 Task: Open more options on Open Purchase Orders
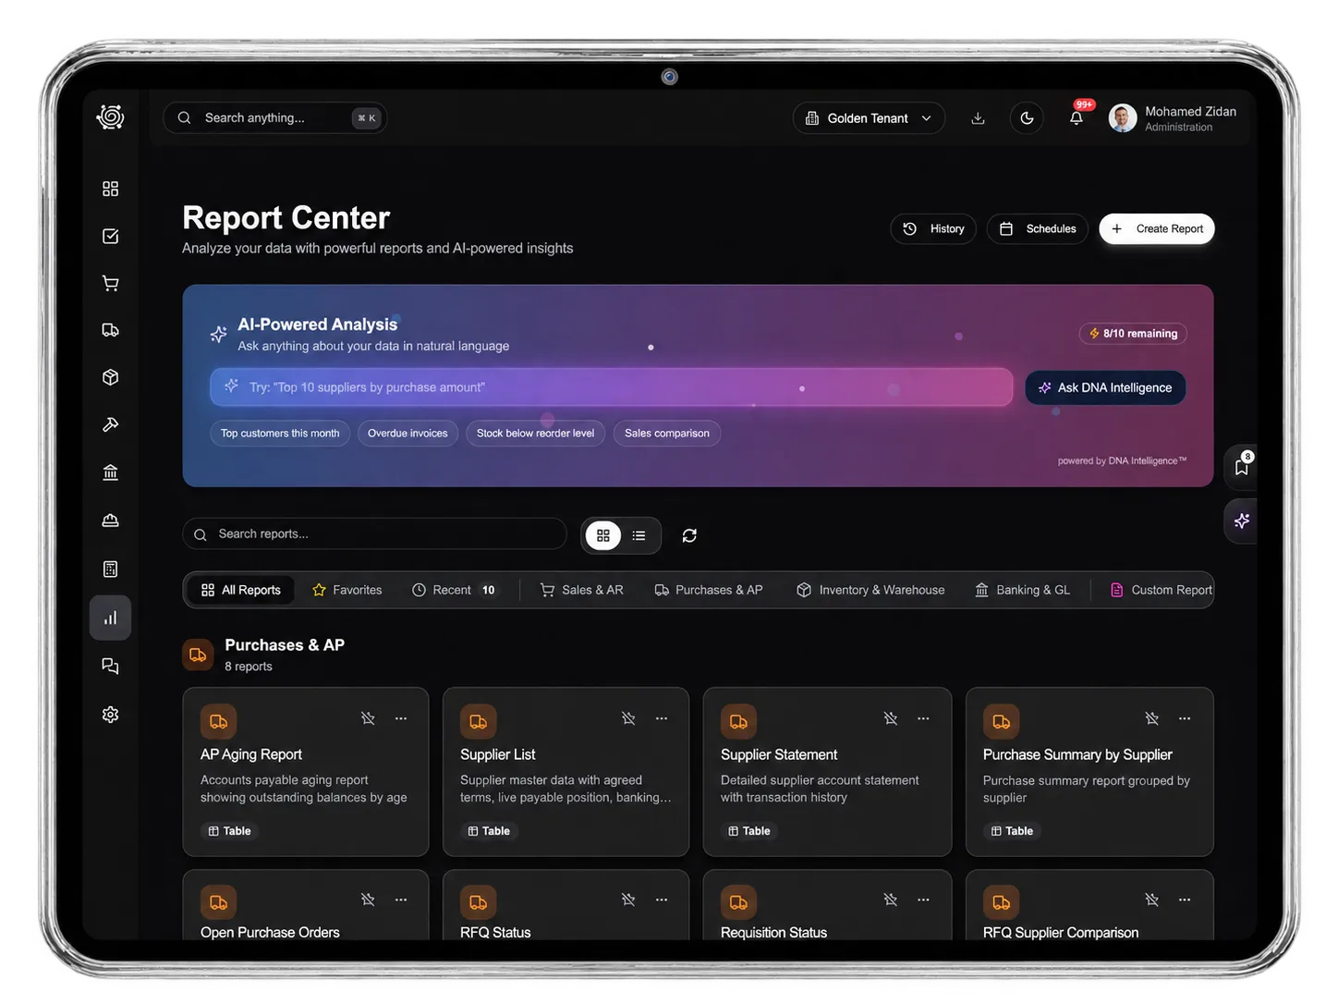(x=401, y=900)
